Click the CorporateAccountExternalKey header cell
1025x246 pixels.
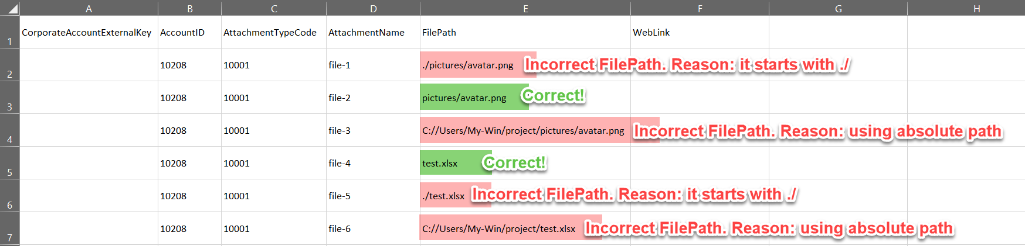89,32
